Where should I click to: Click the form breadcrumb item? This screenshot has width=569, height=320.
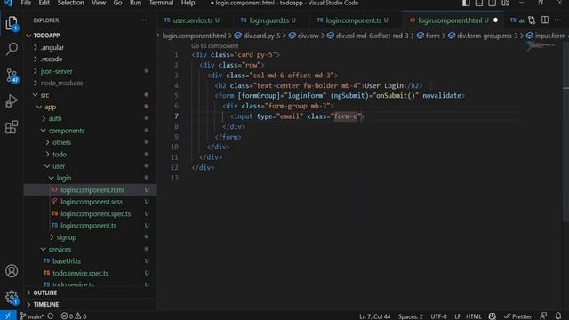pyautogui.click(x=429, y=36)
